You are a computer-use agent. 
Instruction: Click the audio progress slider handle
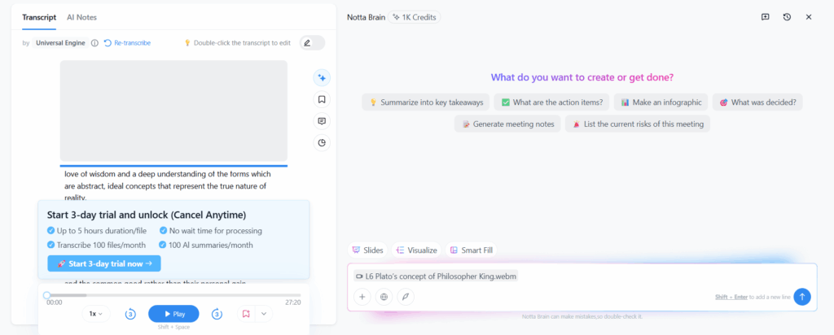point(46,295)
